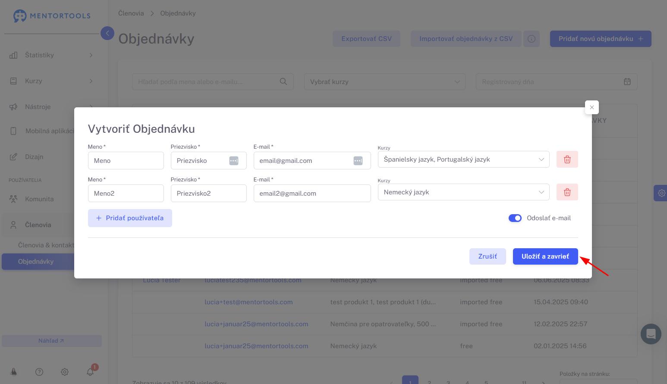Open the Komunita menu item
Image resolution: width=667 pixels, height=384 pixels.
(x=39, y=199)
